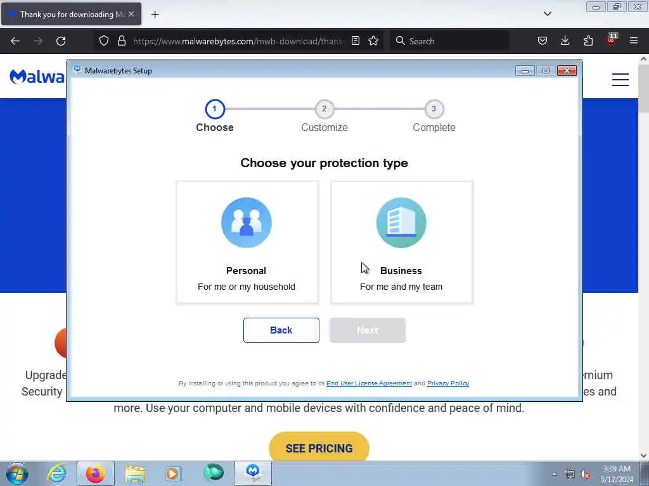Click the Firefox forward arrow
Viewport: 649px width, 486px height.
point(38,41)
